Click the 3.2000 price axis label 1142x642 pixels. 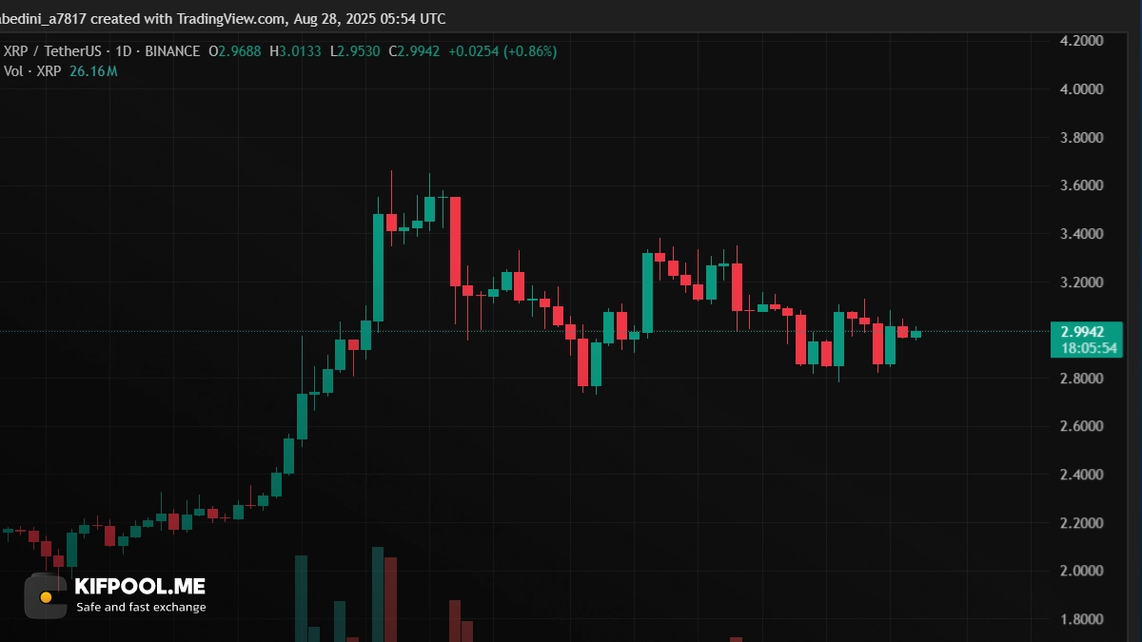(1082, 282)
